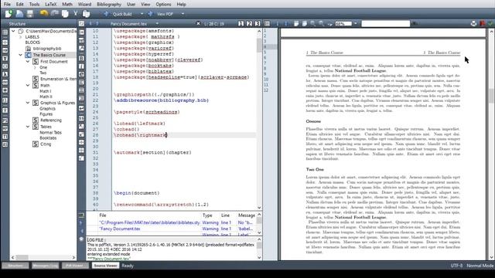The width and height of the screenshot is (495, 278).
Task: Open PDF in external viewer
Action: click(x=482, y=24)
